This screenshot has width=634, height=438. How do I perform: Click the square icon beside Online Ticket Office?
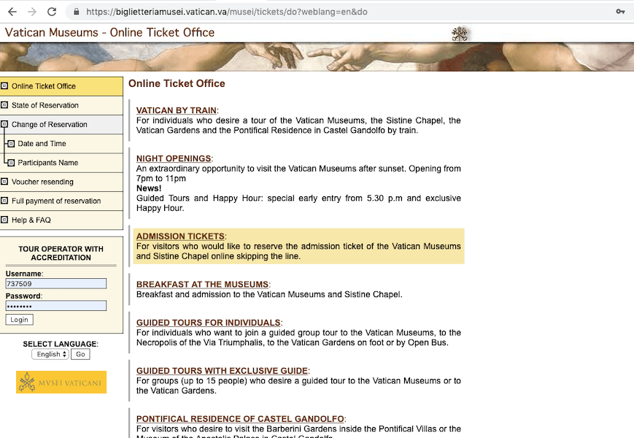tap(4, 85)
